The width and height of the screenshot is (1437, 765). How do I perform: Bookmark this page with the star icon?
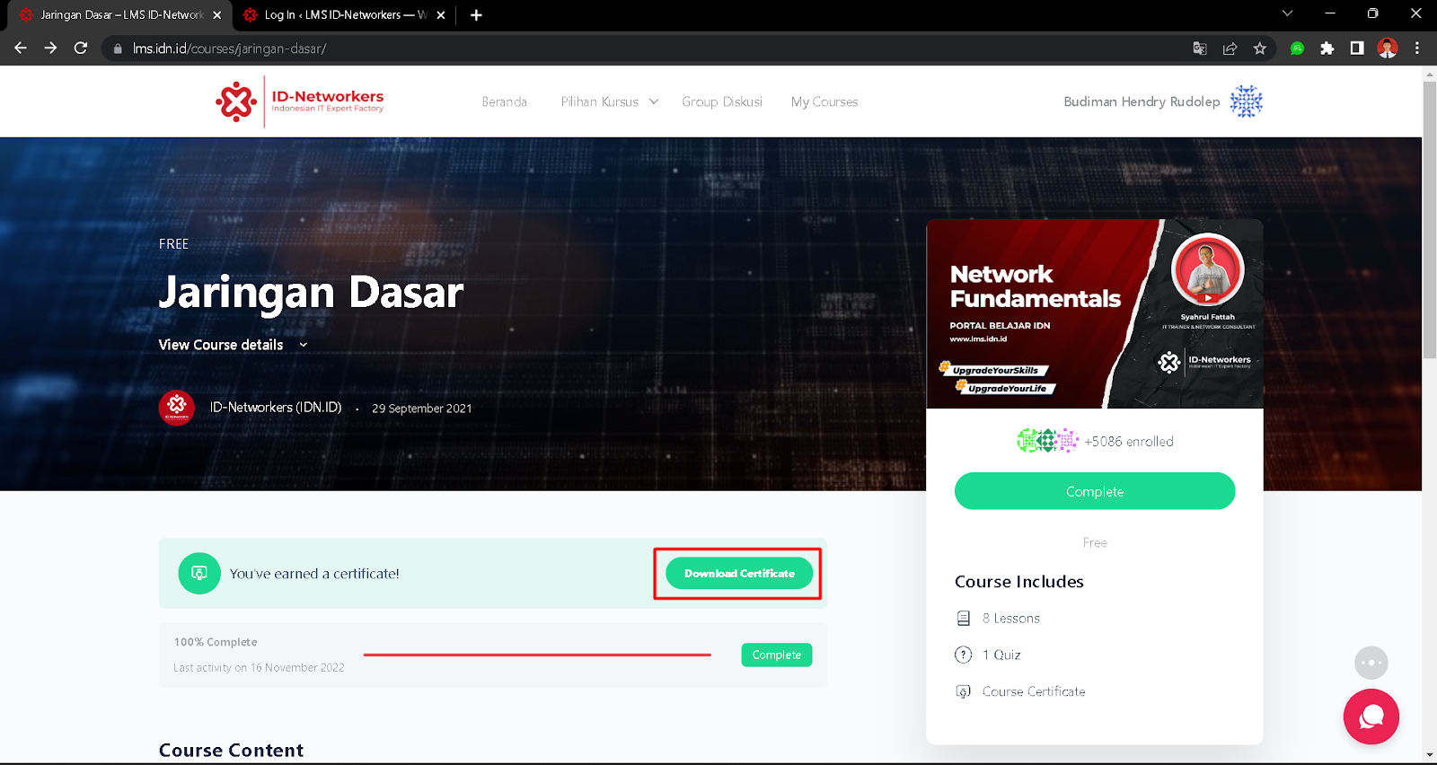click(x=1260, y=48)
